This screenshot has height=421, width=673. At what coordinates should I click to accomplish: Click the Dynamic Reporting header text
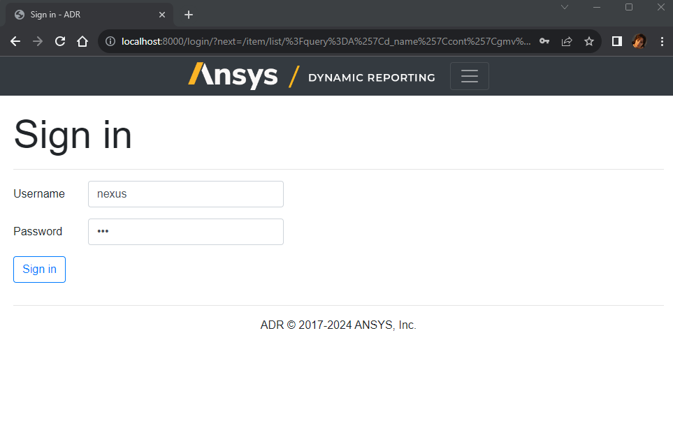[372, 77]
